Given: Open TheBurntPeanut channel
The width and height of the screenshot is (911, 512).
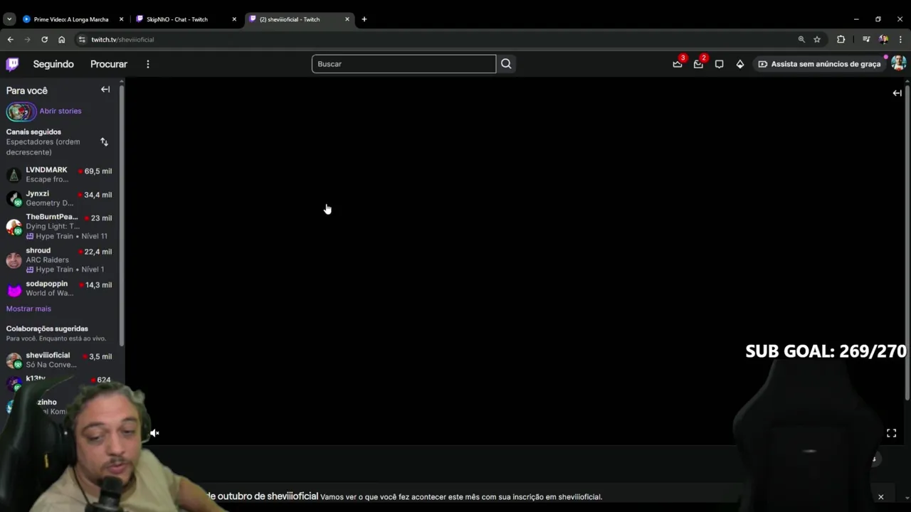Looking at the screenshot, I should [x=59, y=226].
